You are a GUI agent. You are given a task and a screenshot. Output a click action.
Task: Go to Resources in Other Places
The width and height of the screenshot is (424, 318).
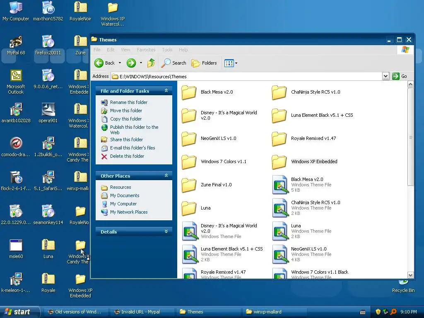pos(120,187)
